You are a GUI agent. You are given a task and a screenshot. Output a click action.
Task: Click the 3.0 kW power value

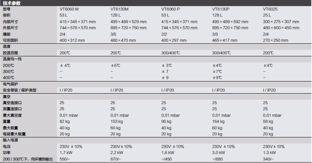219,153
